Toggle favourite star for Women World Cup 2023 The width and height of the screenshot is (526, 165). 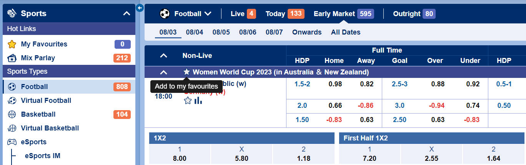click(x=187, y=72)
